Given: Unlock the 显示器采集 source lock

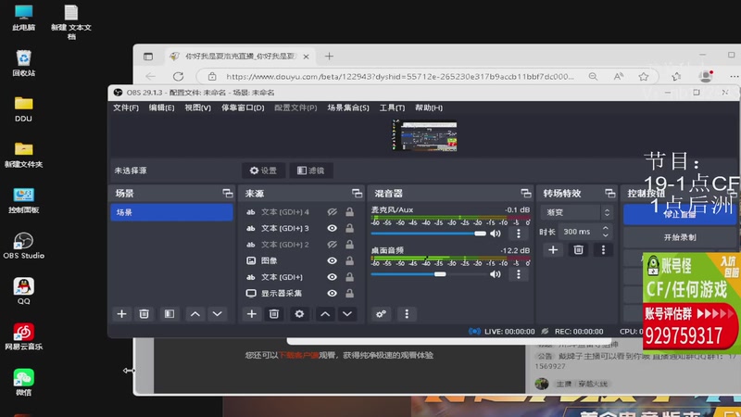Looking at the screenshot, I should [x=350, y=293].
